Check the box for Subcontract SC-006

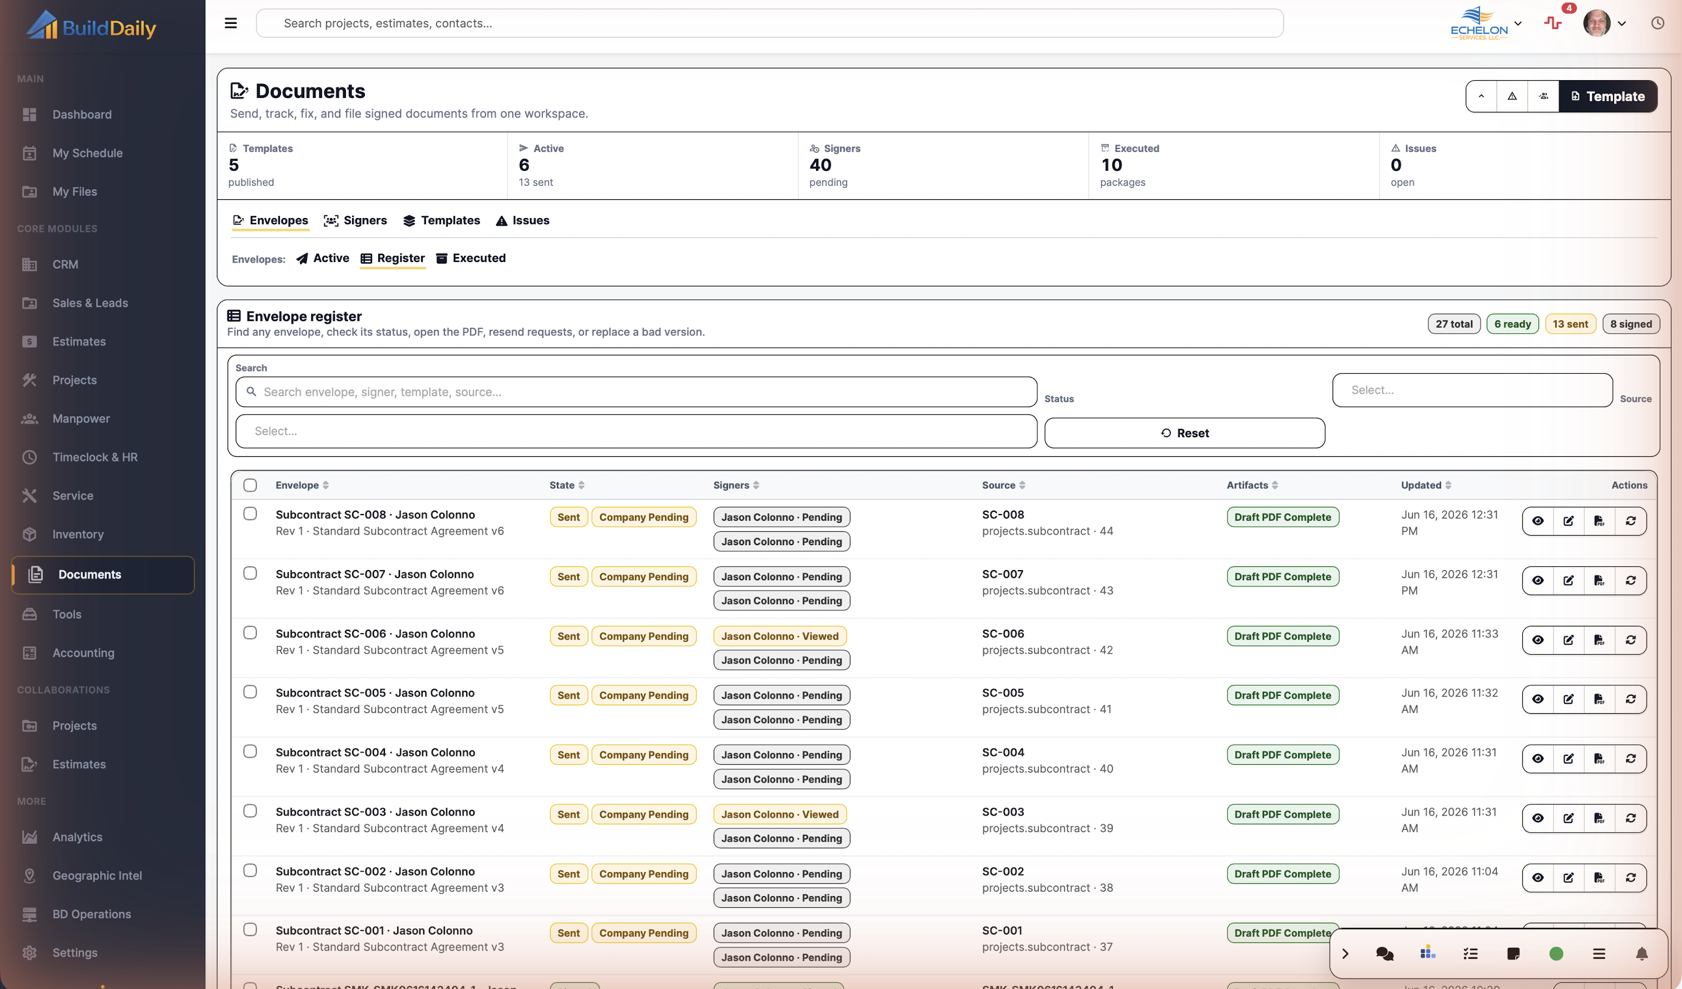tap(250, 632)
